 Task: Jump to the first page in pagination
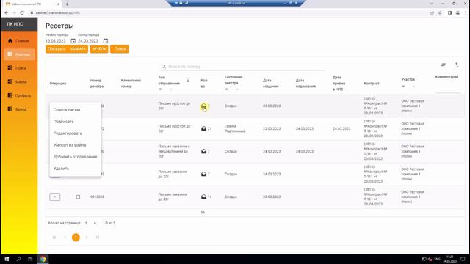54,238
